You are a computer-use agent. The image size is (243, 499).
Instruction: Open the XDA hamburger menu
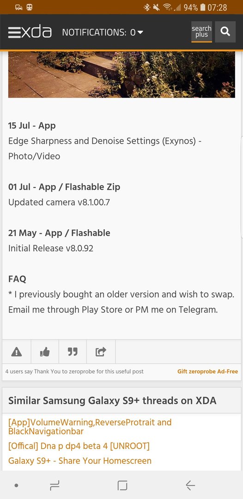tap(14, 32)
